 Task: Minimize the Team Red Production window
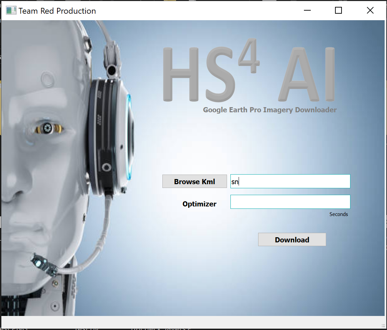(307, 11)
